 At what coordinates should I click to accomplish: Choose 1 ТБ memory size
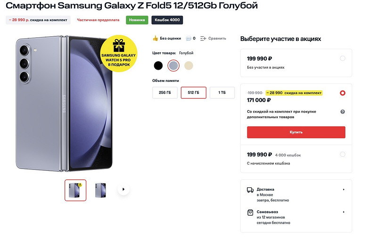[x=222, y=93]
